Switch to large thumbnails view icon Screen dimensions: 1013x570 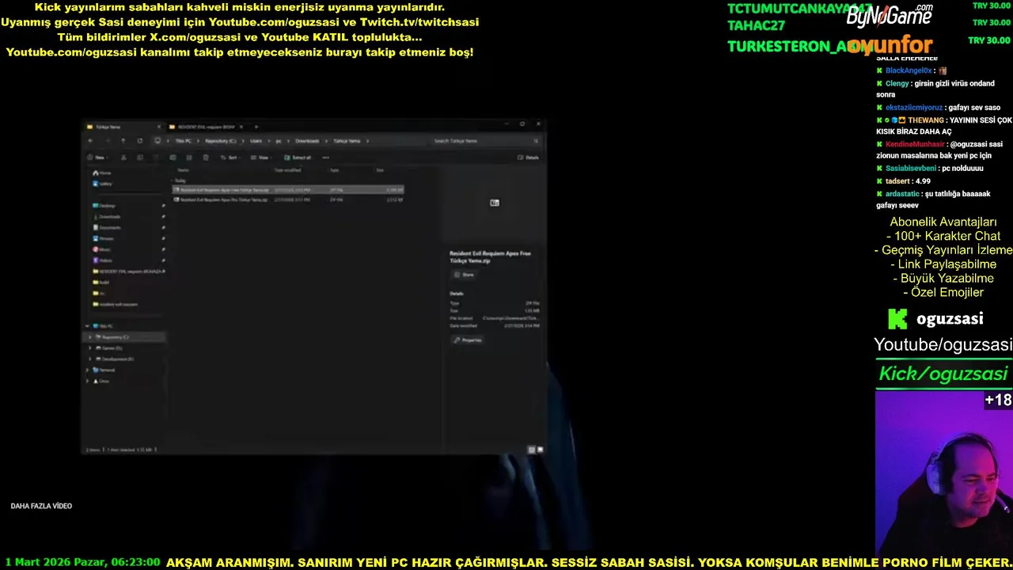click(x=540, y=450)
